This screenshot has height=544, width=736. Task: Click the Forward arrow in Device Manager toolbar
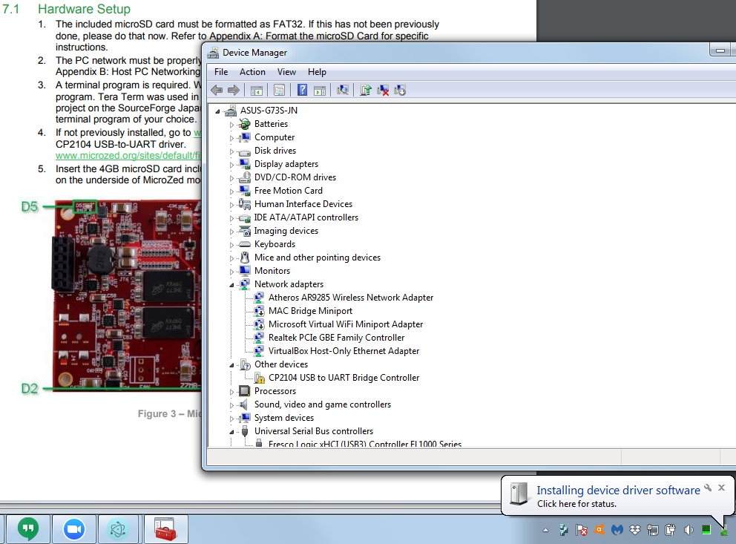[x=233, y=90]
